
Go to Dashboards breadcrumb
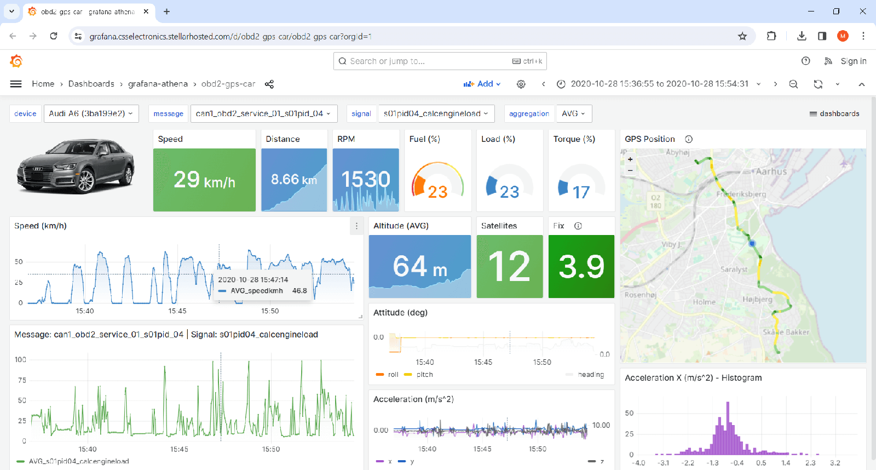(x=91, y=84)
